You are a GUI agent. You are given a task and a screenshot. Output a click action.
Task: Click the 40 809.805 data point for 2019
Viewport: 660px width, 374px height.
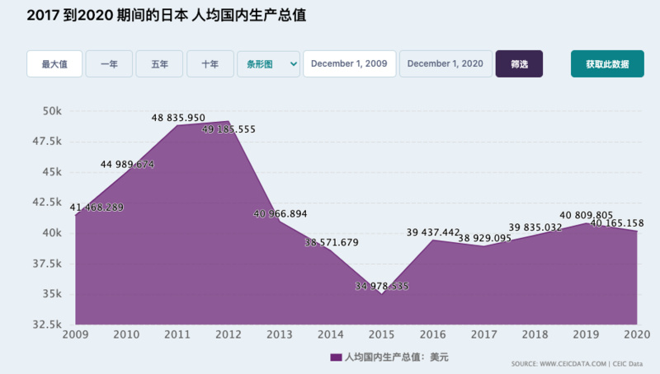(587, 222)
